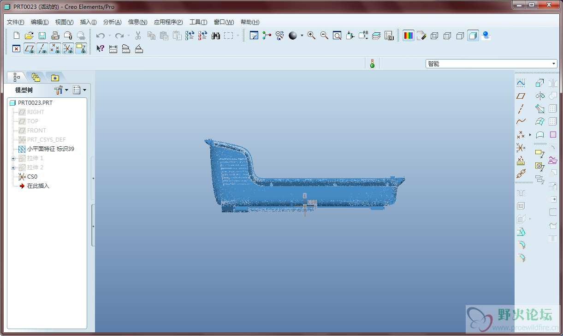
Task: Open the 分析(A) menu
Action: click(112, 22)
